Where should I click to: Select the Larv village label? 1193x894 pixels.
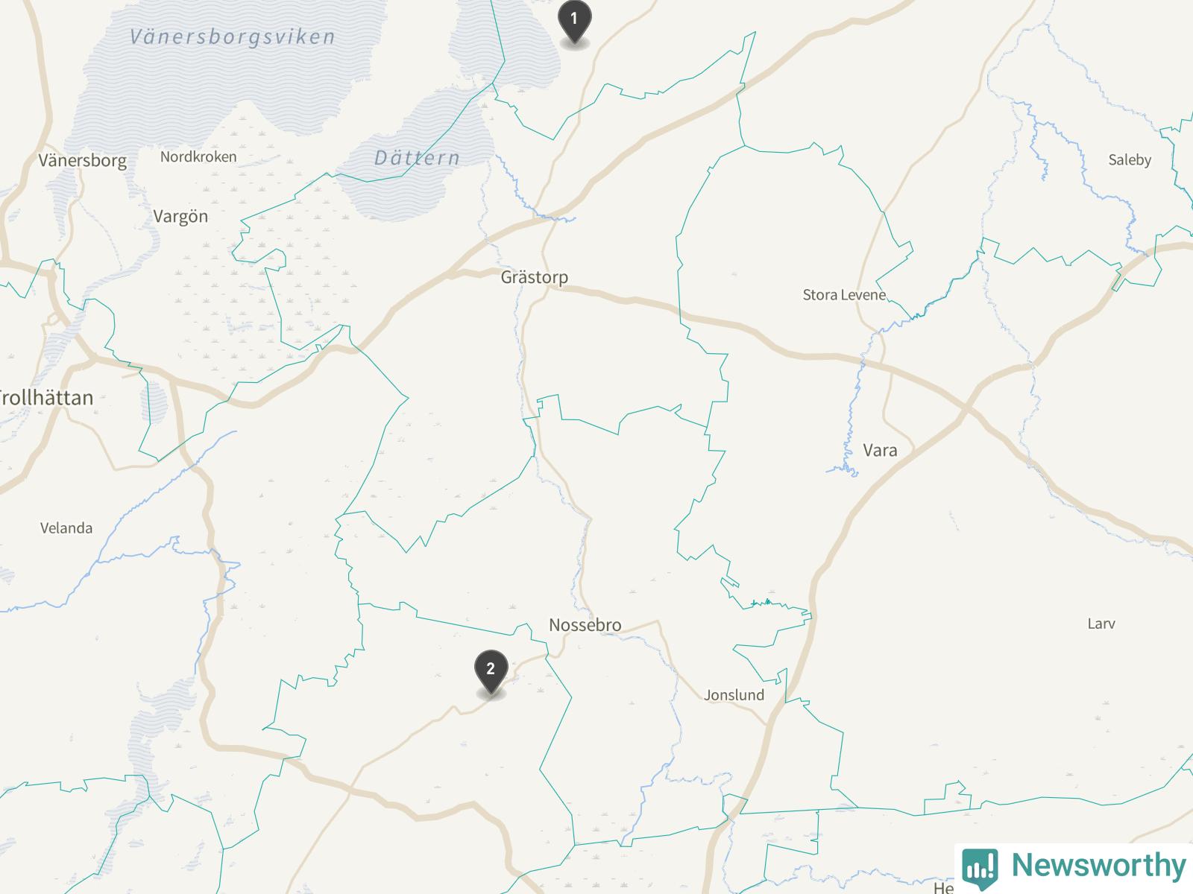tap(1101, 624)
